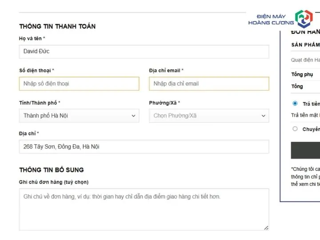Open Tỉnh/Thành phố dropdown showing Hà Nội

click(x=79, y=116)
